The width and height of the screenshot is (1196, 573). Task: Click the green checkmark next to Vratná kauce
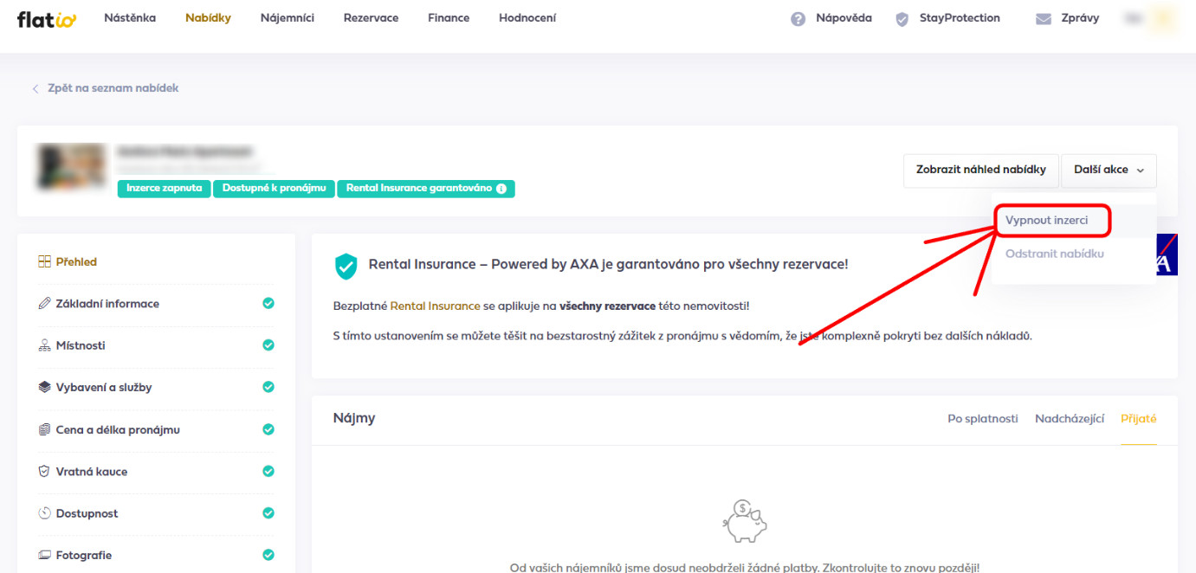[268, 472]
